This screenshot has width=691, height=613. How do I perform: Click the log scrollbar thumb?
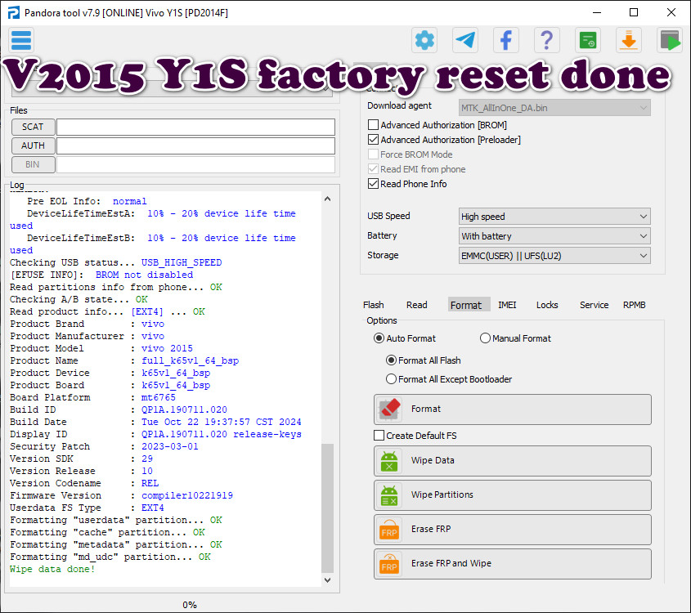pos(327,508)
